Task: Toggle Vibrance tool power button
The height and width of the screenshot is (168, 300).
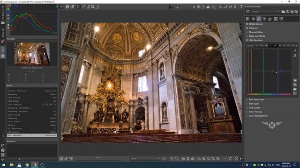Action: (247, 28)
